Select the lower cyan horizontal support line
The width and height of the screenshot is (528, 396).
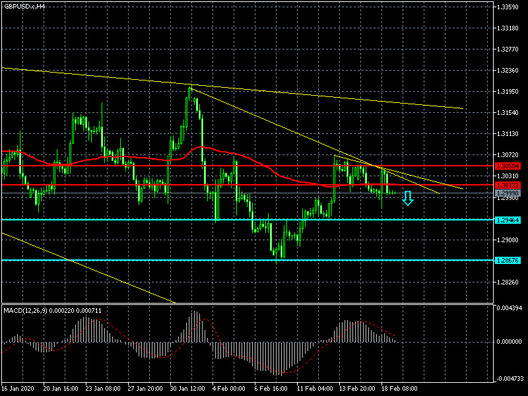click(247, 260)
